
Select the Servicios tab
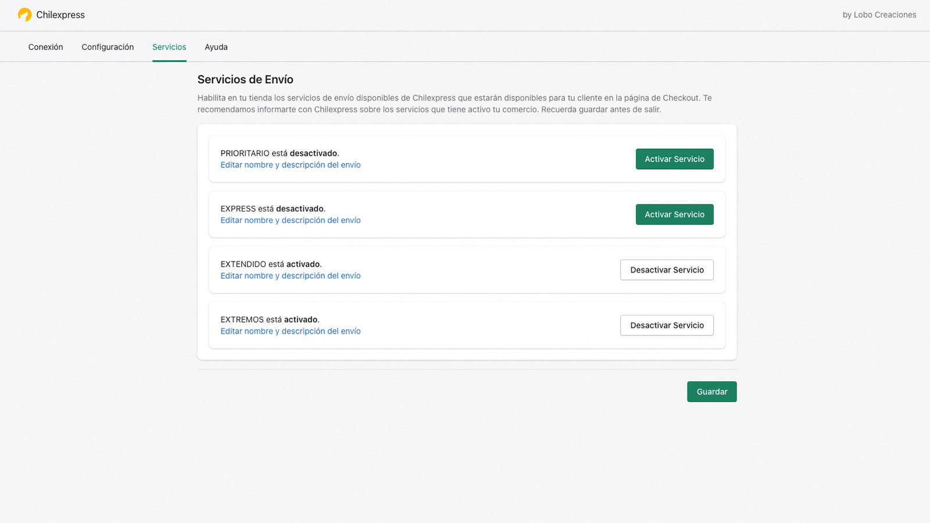click(x=169, y=47)
